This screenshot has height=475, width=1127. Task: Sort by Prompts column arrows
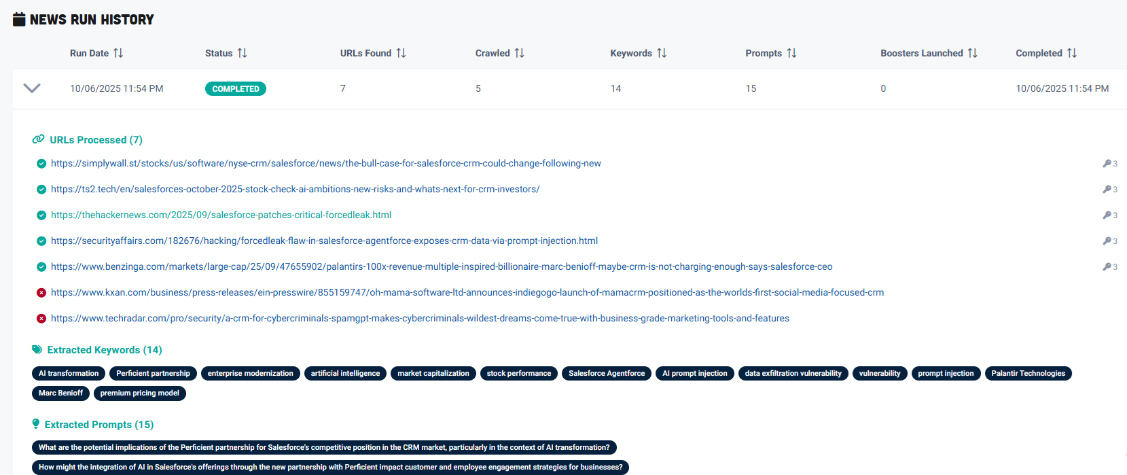pos(791,53)
